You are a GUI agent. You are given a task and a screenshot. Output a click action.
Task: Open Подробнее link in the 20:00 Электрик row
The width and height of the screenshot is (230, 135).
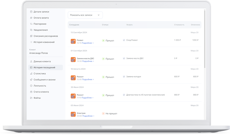point(88,116)
